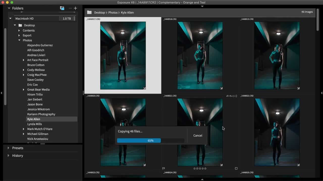Select the Bruce Cotton folder
Viewport: 323px width, 181px height.
pos(36,65)
